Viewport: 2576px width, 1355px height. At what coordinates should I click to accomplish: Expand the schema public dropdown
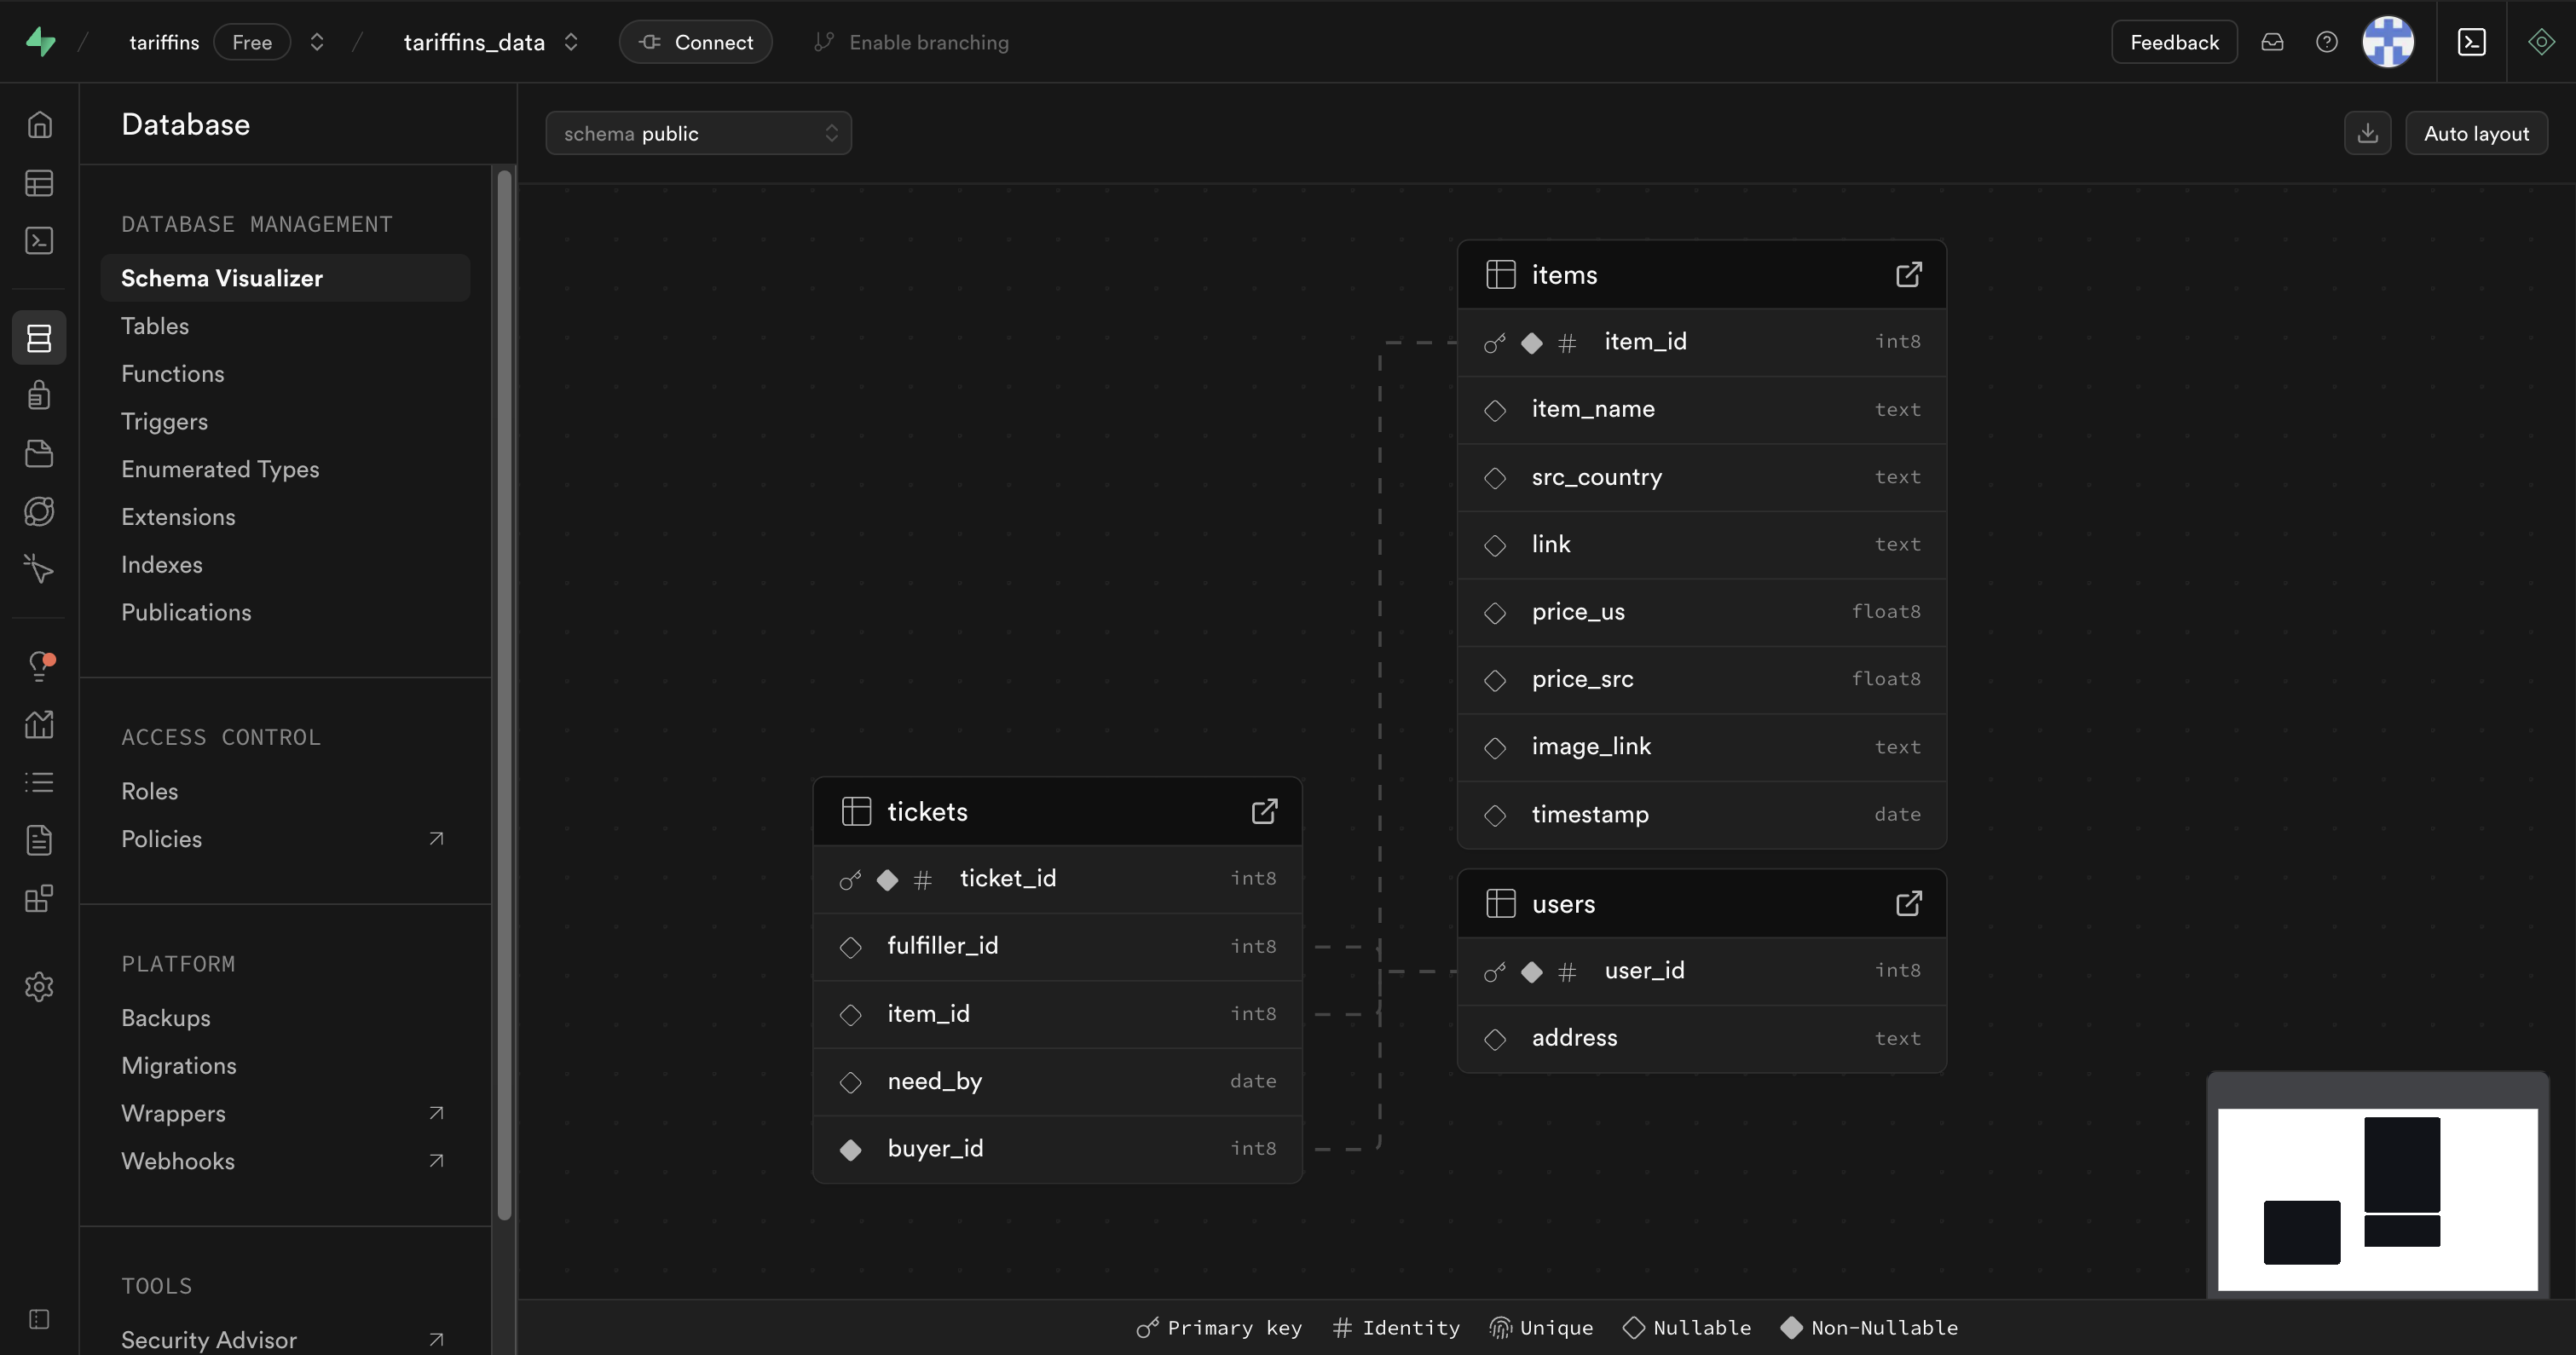698,134
